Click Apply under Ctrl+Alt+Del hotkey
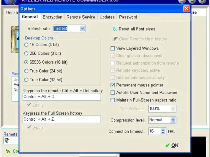Image resolution: width=210 pixels, height=157 pixels. (x=35, y=105)
